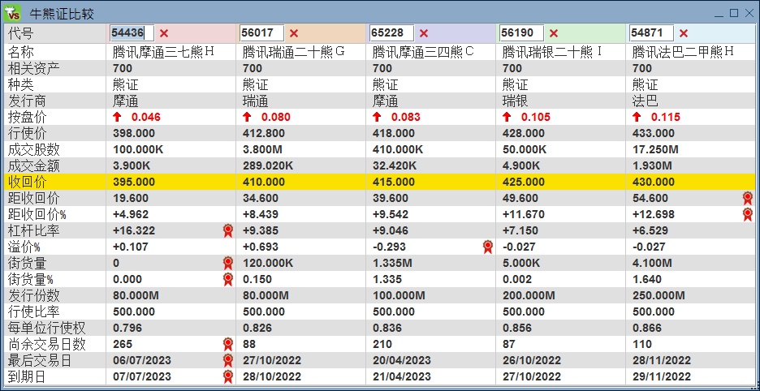Click the issue size 250.000M
This screenshot has width=760, height=391.
coord(659,295)
